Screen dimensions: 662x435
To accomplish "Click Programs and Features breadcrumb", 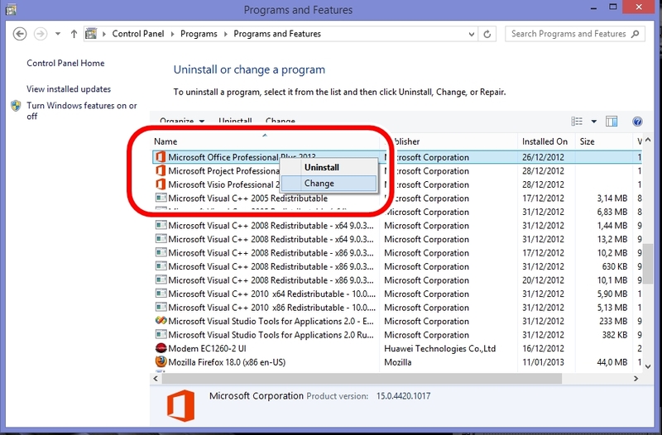I will coord(277,34).
